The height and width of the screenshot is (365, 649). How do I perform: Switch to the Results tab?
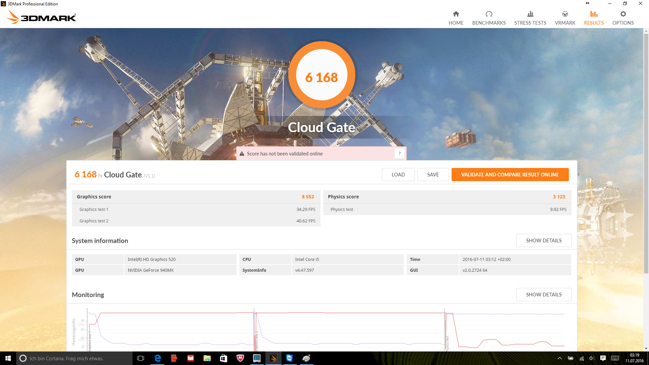594,18
